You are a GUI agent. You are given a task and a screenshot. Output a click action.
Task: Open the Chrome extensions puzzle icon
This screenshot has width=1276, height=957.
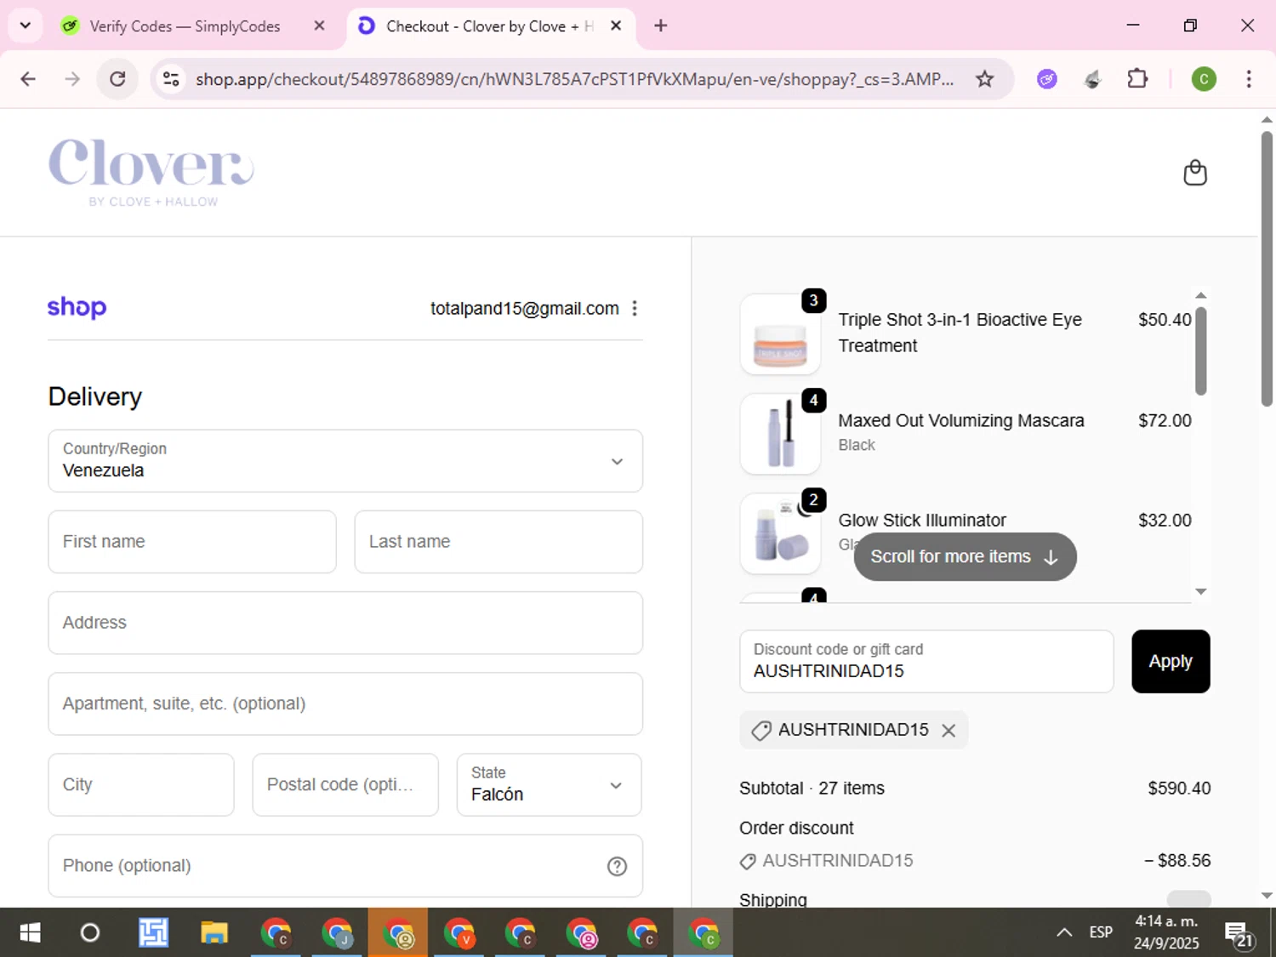(x=1137, y=79)
